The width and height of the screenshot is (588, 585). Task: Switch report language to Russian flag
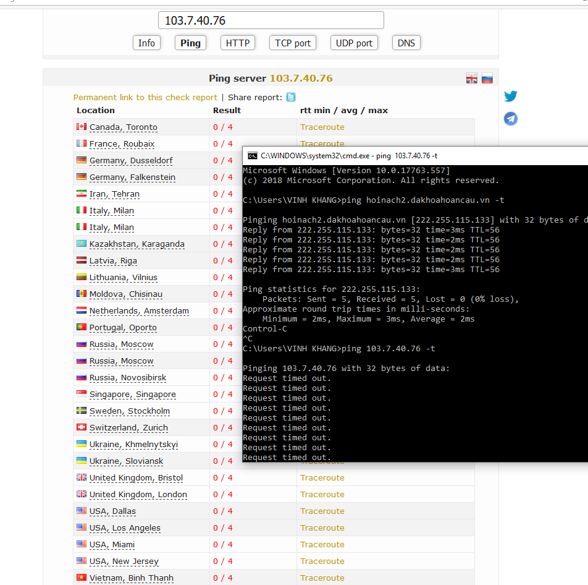tap(487, 78)
